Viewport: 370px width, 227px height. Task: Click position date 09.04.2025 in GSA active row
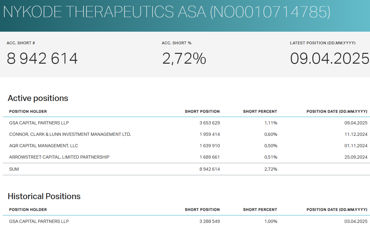pyautogui.click(x=356, y=123)
